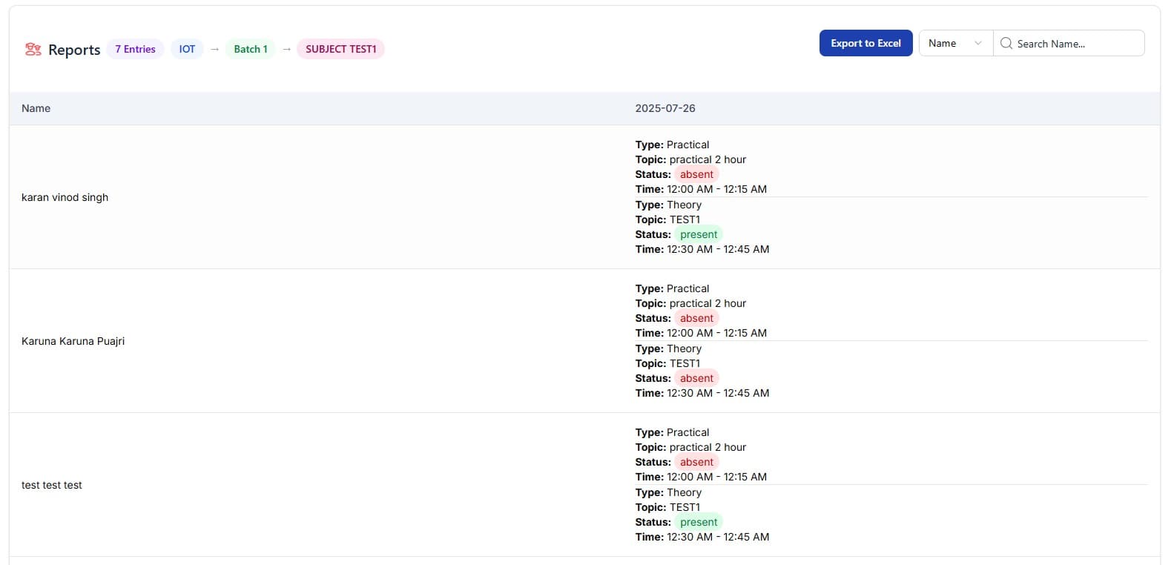The height and width of the screenshot is (565, 1174).
Task: Click Karuna's Theory absent status badge
Action: point(696,378)
